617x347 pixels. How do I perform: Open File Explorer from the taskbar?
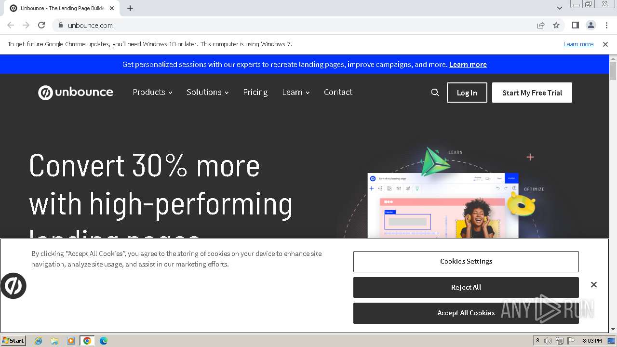[x=54, y=341]
